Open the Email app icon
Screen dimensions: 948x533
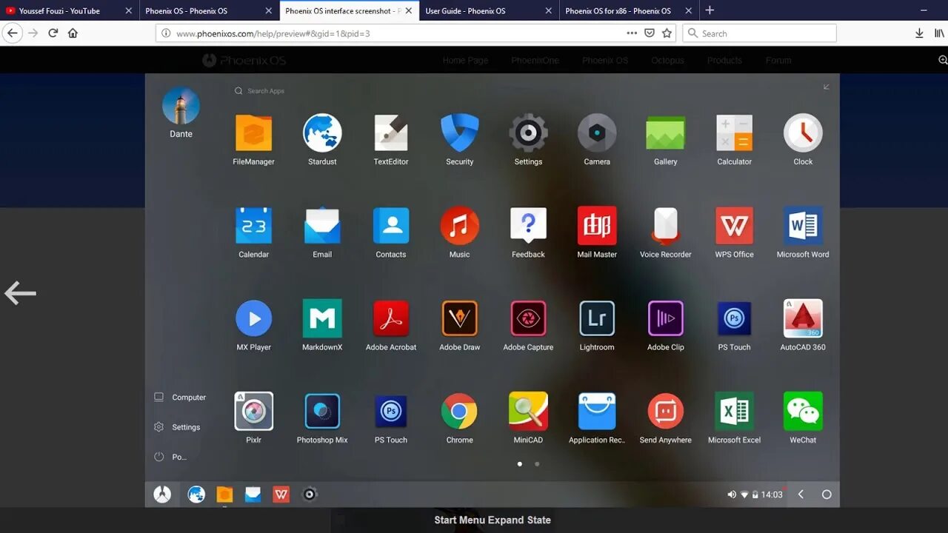coord(322,225)
